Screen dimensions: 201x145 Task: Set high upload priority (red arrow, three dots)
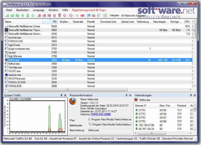tap(49, 16)
